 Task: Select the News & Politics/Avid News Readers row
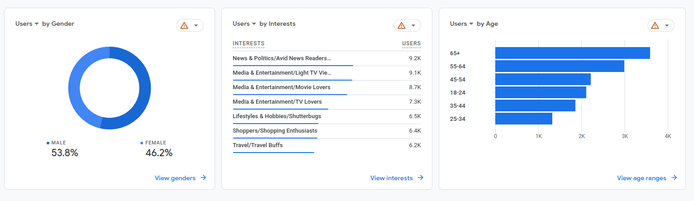(x=327, y=58)
